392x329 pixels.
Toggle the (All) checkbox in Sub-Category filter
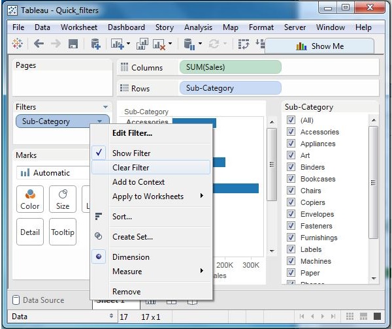291,120
